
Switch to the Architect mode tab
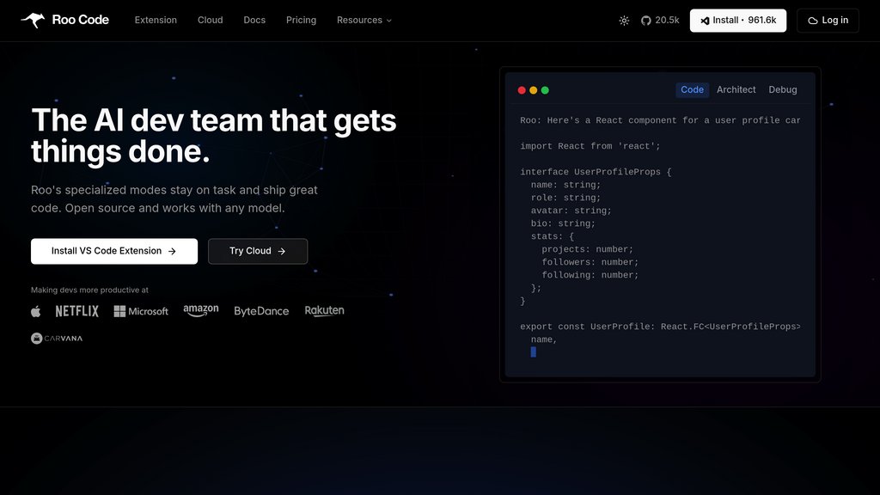736,90
